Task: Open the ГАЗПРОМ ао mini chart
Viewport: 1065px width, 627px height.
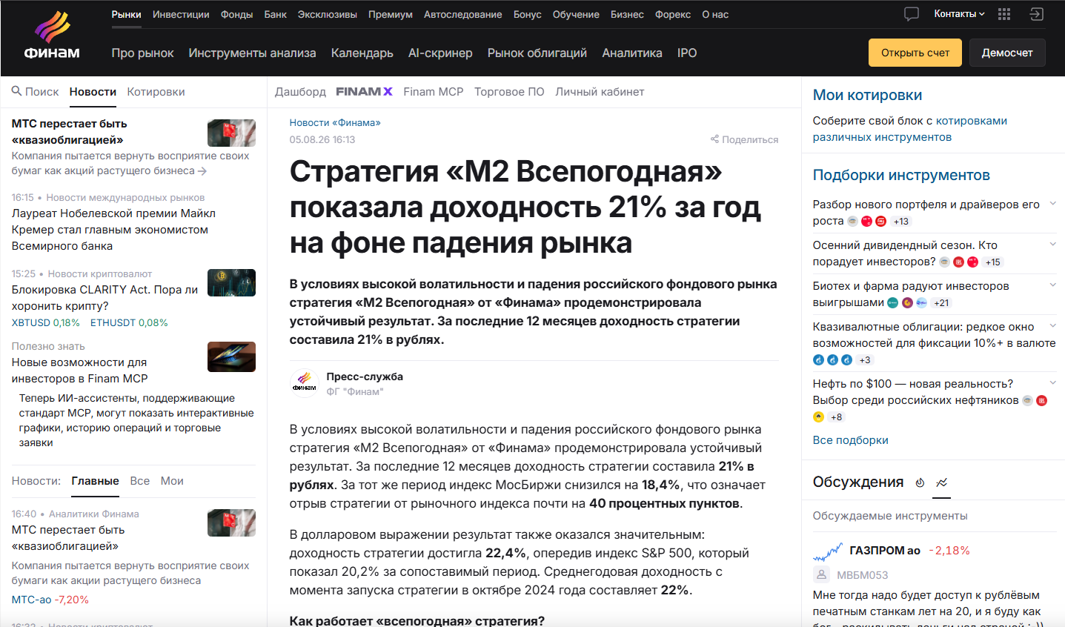Action: point(828,551)
